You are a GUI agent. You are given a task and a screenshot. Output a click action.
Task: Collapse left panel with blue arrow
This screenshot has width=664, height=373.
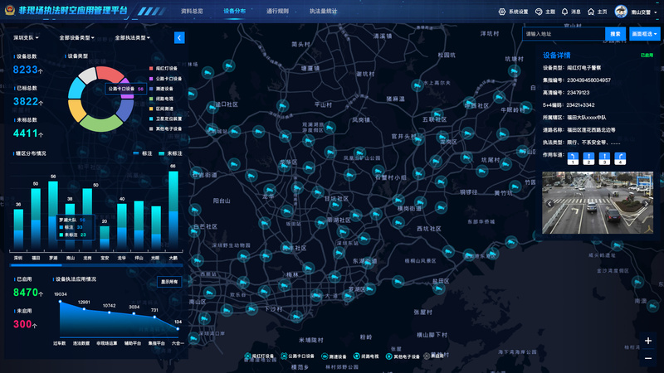click(179, 37)
